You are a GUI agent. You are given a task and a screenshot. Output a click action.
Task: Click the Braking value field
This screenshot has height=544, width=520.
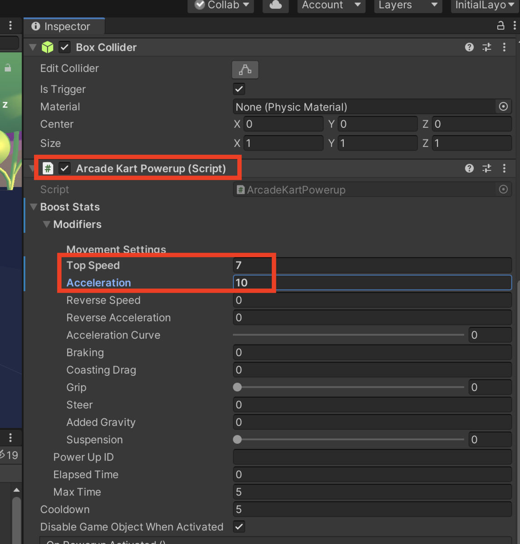372,352
